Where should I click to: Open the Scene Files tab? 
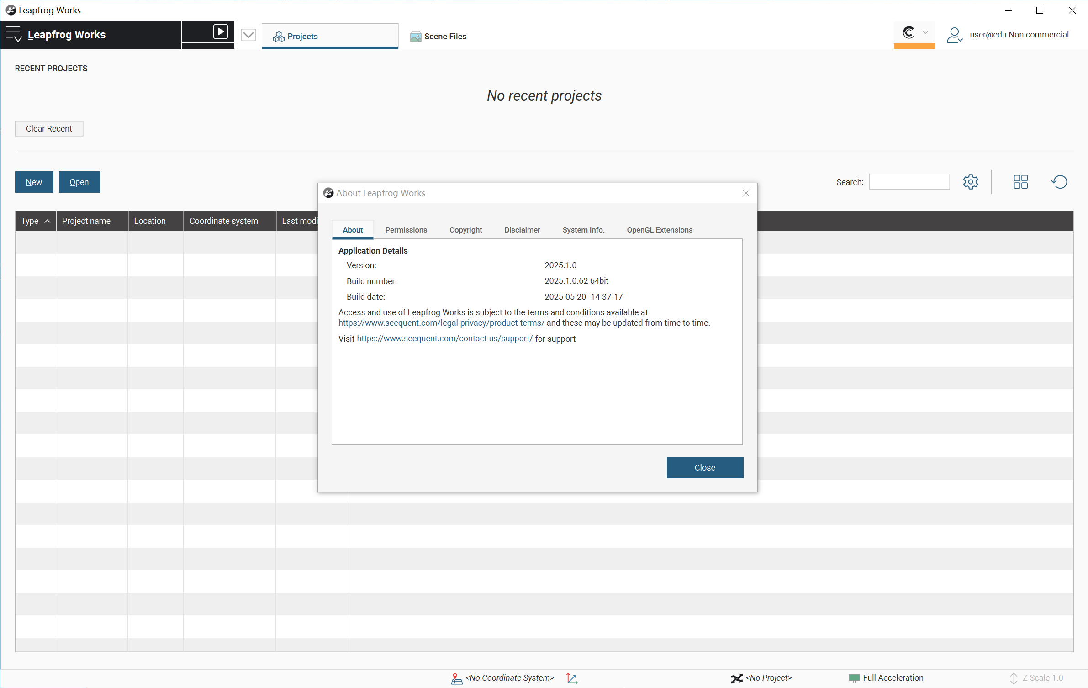(438, 36)
